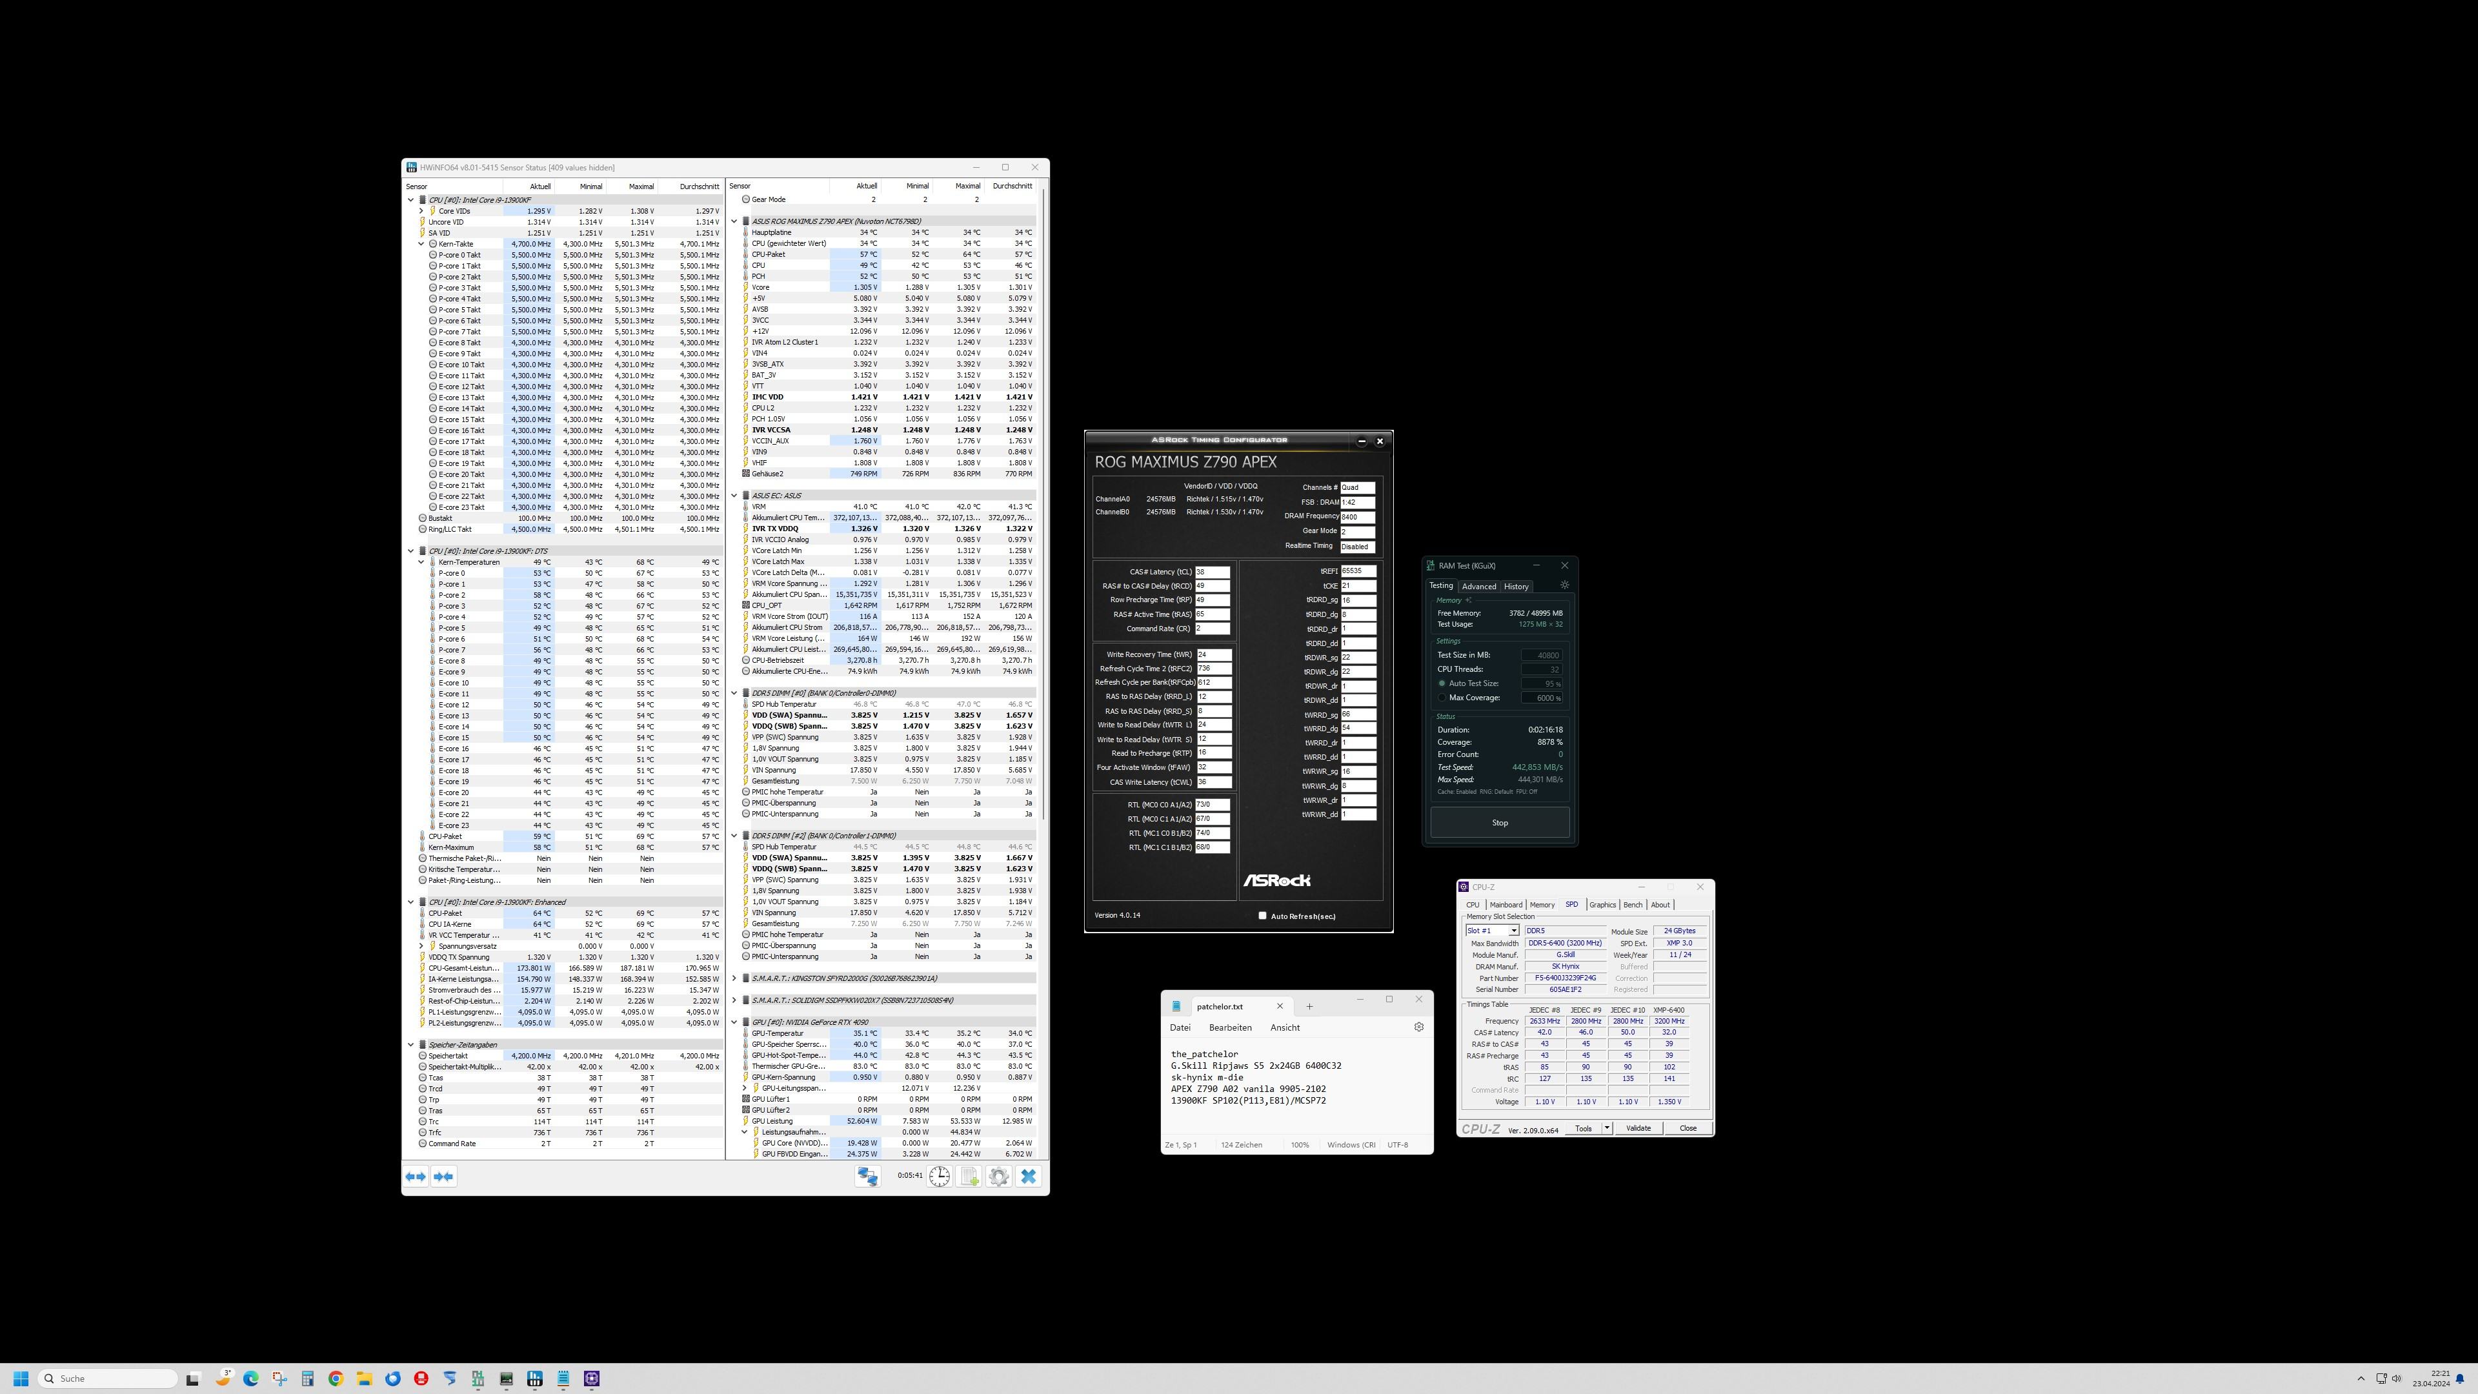Open Task View in taskbar
Image resolution: width=2478 pixels, height=1394 pixels.
pyautogui.click(x=192, y=1379)
